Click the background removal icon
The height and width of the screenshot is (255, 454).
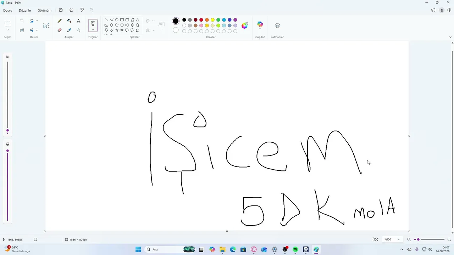22,30
